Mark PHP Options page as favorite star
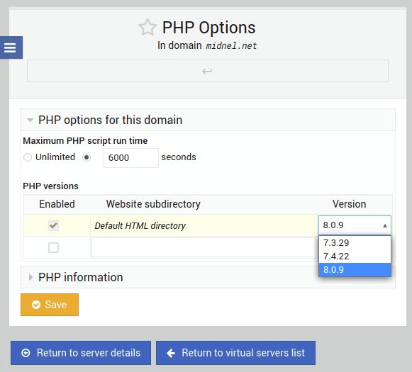The width and height of the screenshot is (412, 372). click(147, 28)
